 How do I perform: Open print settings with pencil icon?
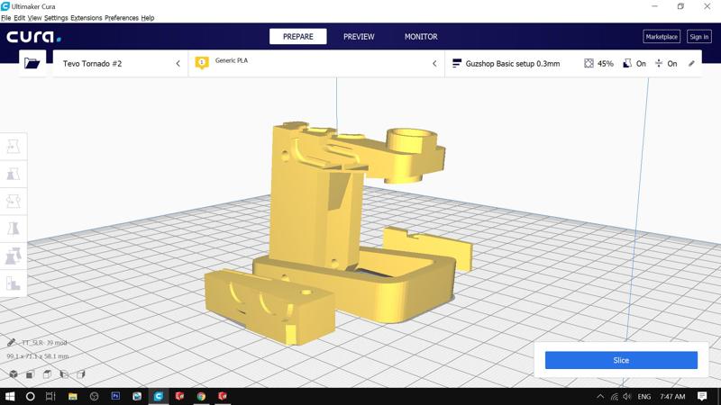tap(691, 63)
